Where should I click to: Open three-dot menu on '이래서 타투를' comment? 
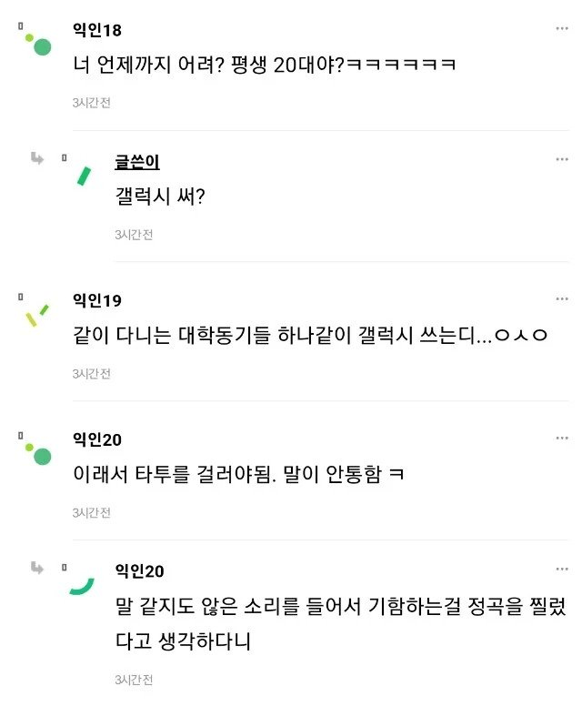(562, 438)
